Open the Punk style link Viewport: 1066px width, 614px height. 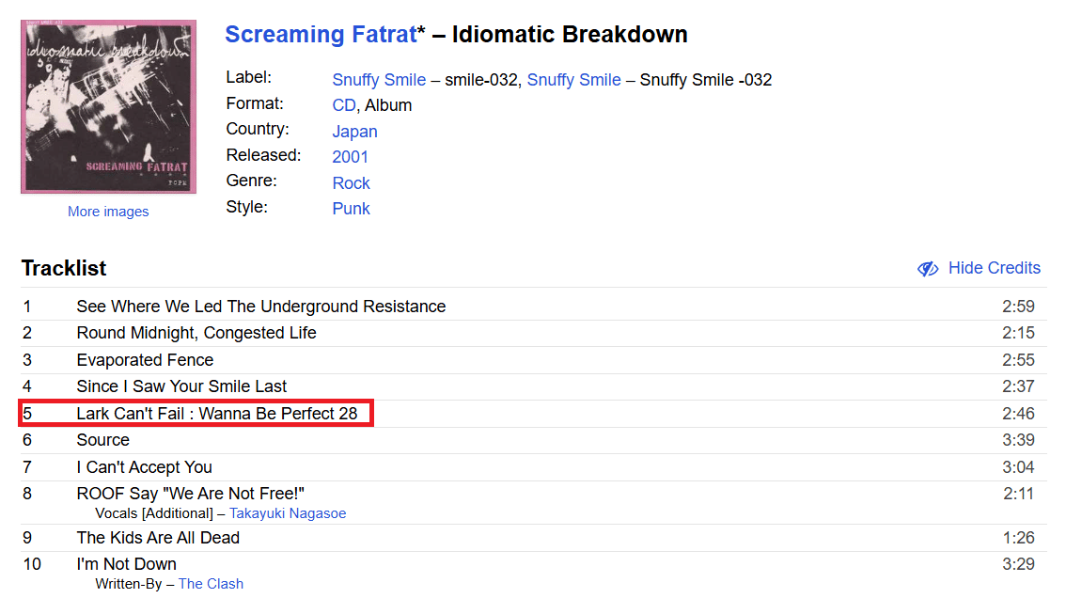pos(351,209)
